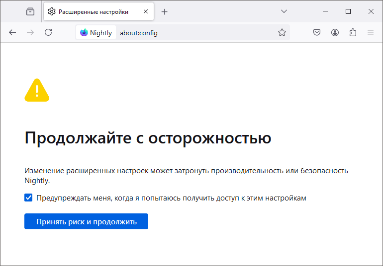The height and width of the screenshot is (266, 383).
Task: Open the recent browsing history icon left of tabs
Action: point(30,11)
